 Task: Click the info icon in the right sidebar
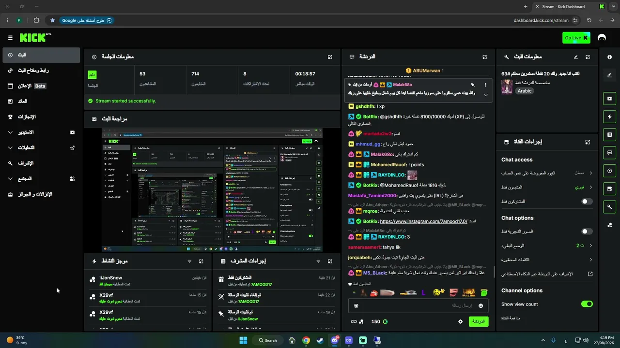click(609, 57)
